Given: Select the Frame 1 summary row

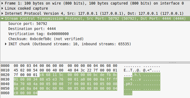Looking at the screenshot, I should coord(95,3).
